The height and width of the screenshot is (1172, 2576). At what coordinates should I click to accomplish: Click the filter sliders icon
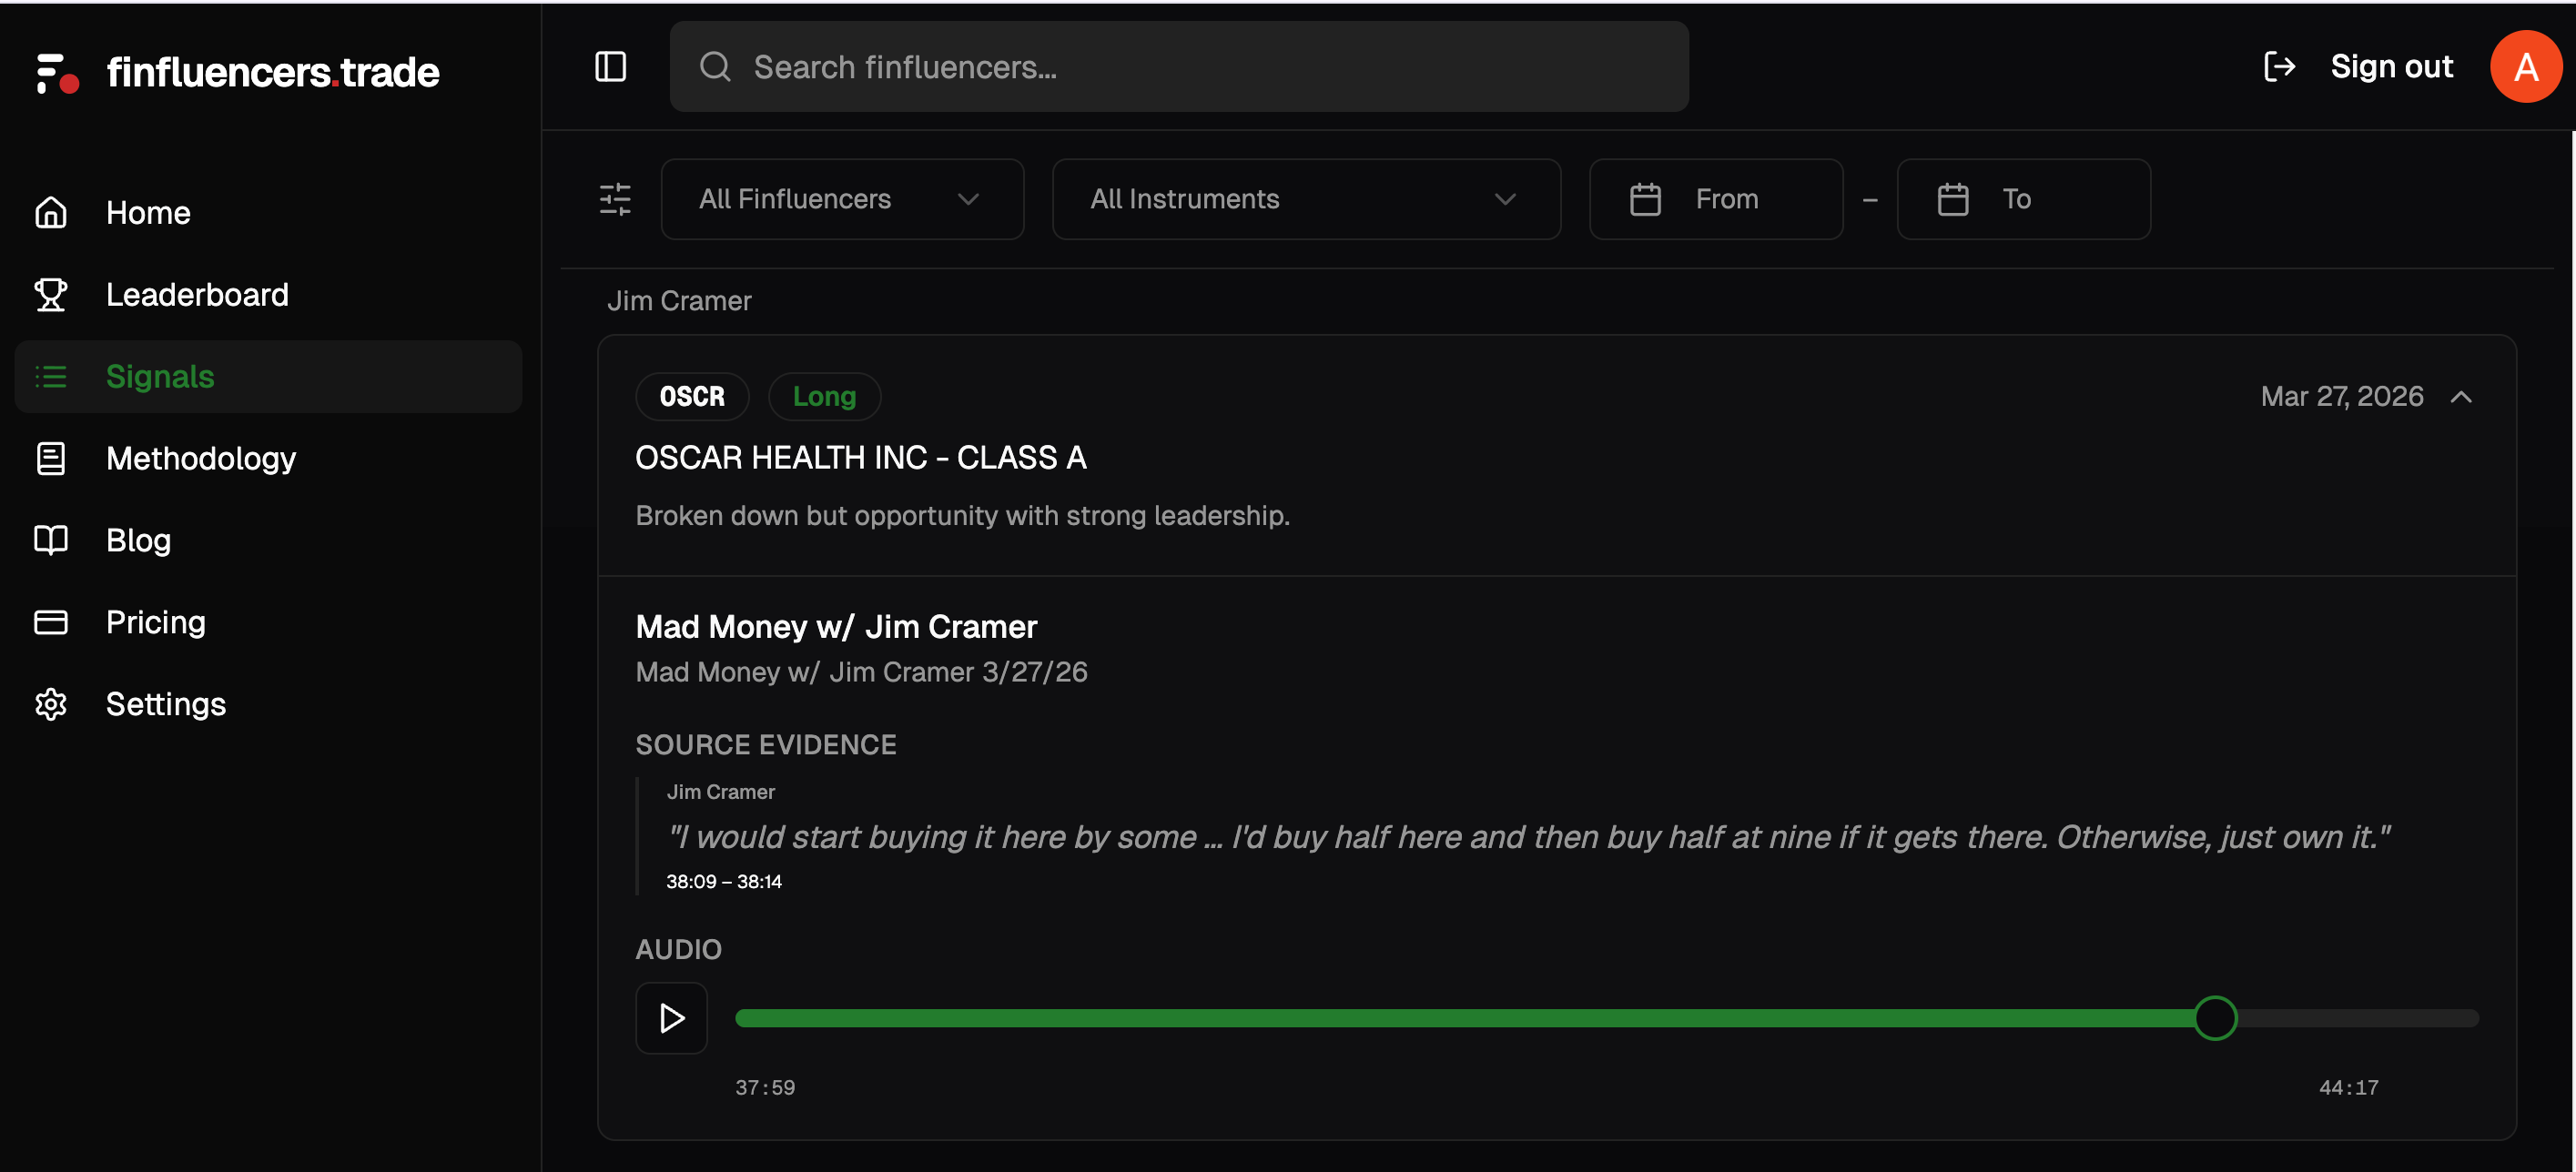point(615,199)
